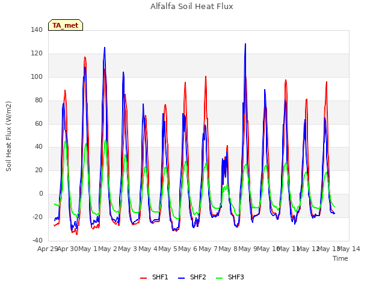Click the x-axis label Apr 30

pyautogui.click(x=67, y=249)
